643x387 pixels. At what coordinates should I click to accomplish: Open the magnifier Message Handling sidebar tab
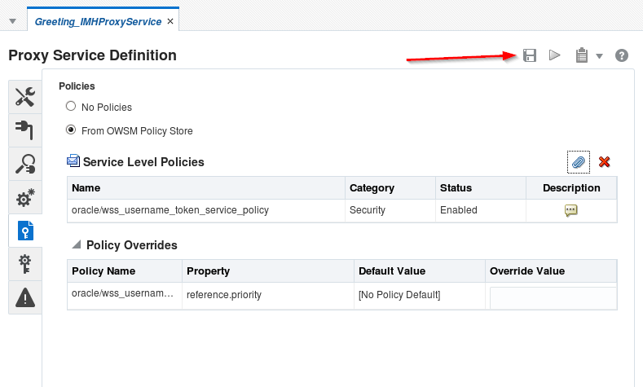coord(25,164)
